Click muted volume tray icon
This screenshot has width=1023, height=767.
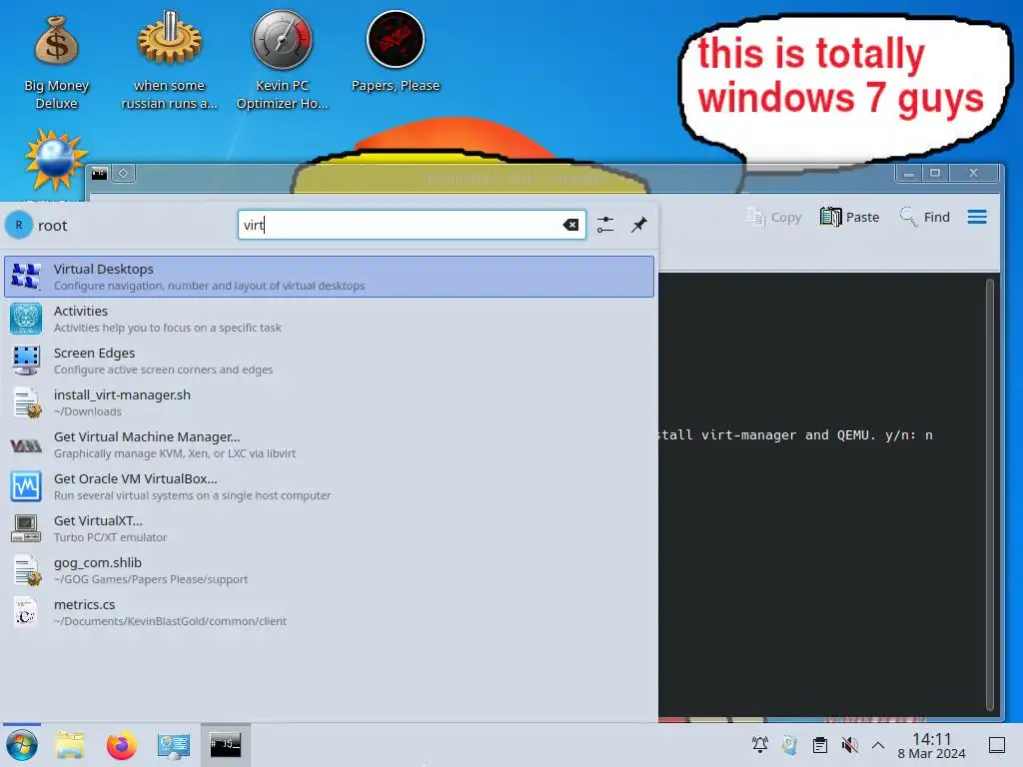coord(849,745)
